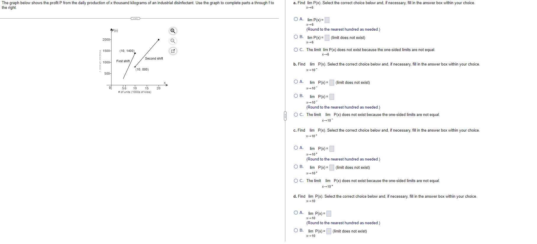This screenshot has width=537, height=244.
Task: Select option A for part c
Action: [296, 148]
